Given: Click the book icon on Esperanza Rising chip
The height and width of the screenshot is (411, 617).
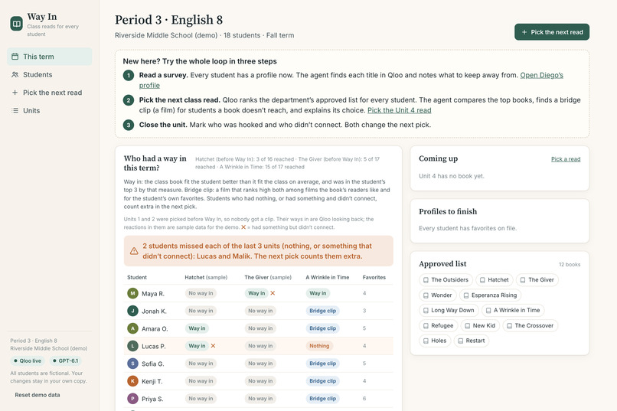Looking at the screenshot, I should (x=466, y=295).
